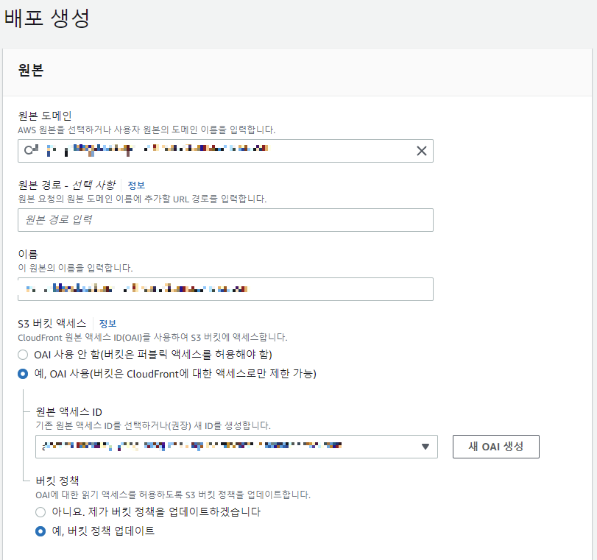Focus the origin path input field
597x560 pixels.
(x=225, y=220)
